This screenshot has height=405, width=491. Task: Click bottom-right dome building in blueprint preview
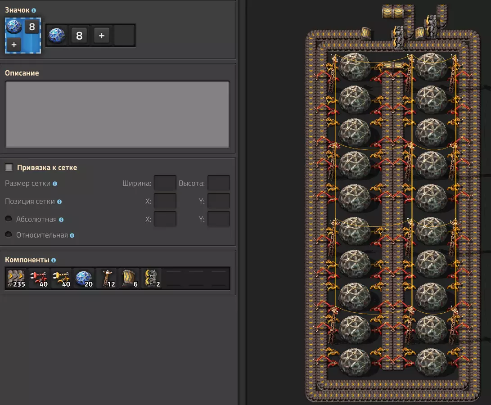pos(432,362)
